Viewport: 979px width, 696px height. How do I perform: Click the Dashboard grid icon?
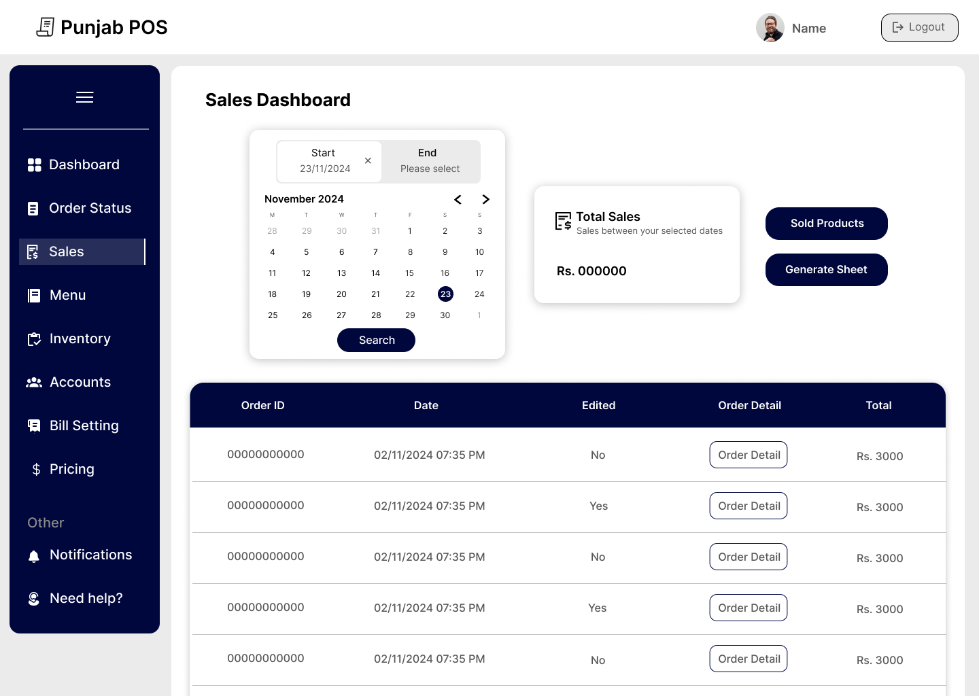click(x=34, y=165)
